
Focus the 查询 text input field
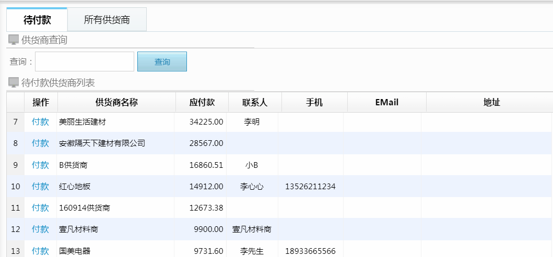(85, 62)
